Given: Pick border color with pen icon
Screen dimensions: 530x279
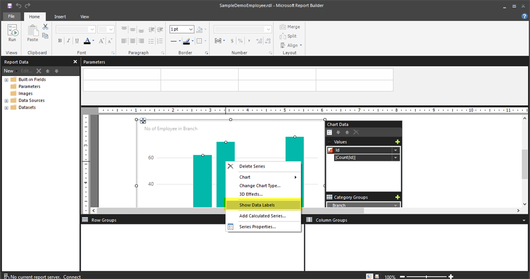Looking at the screenshot, I should tap(186, 41).
